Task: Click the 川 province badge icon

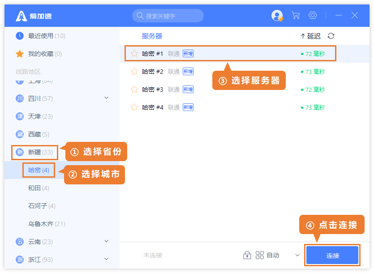Action: click(20, 98)
